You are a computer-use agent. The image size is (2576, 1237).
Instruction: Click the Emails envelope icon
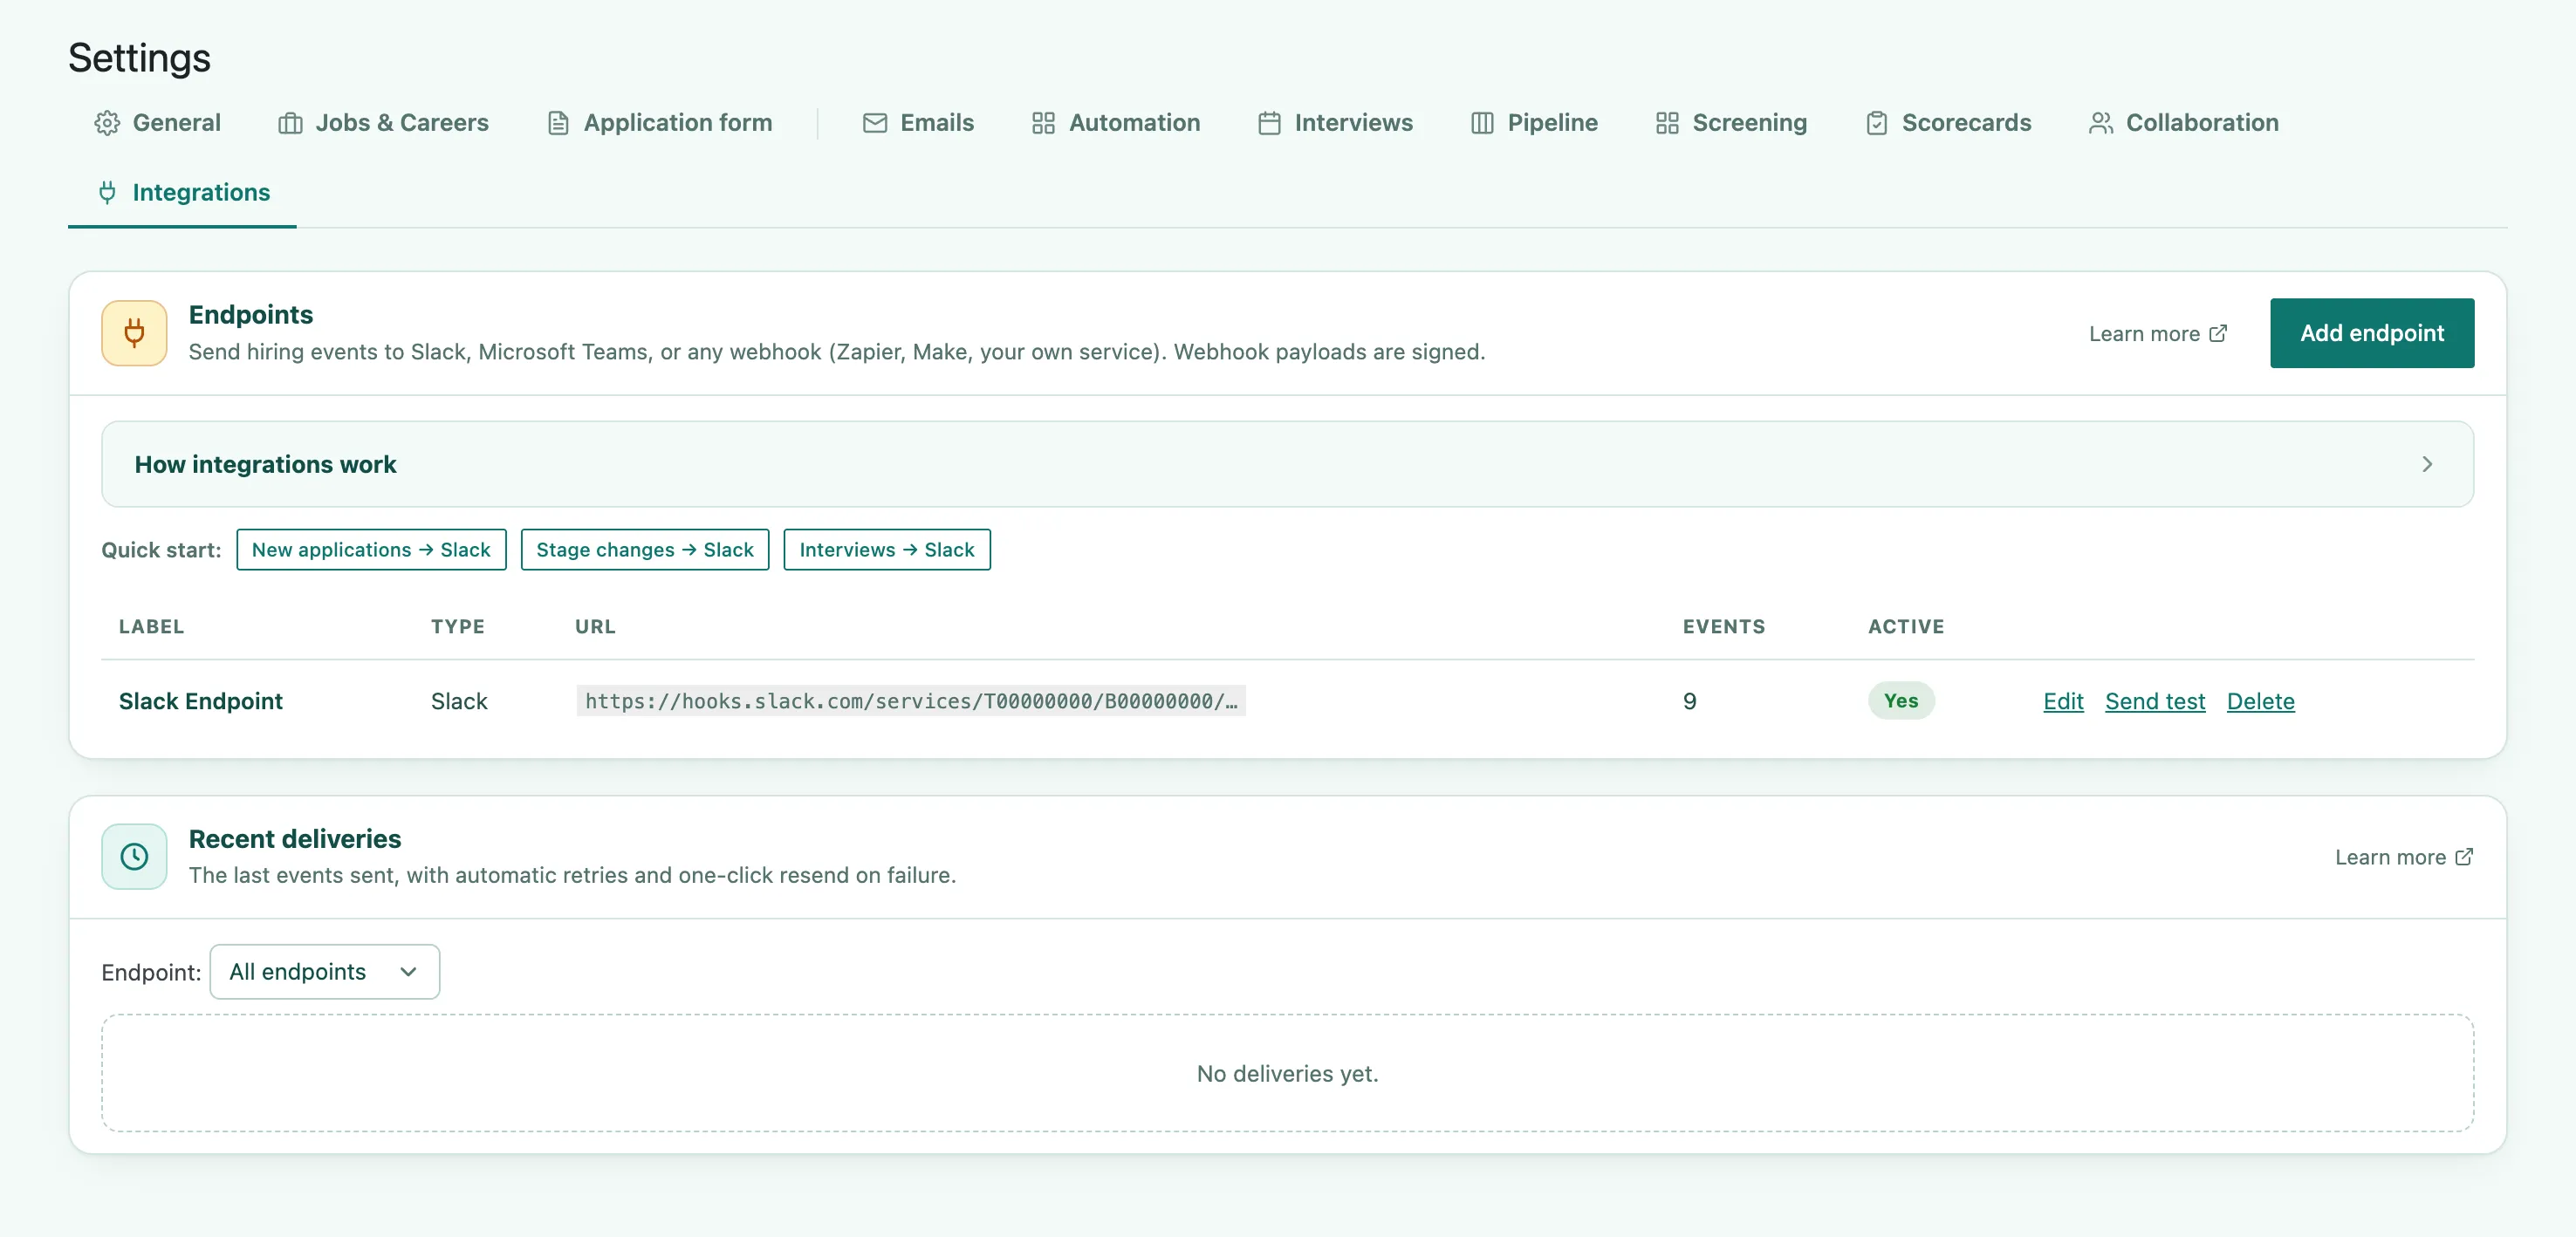875,123
